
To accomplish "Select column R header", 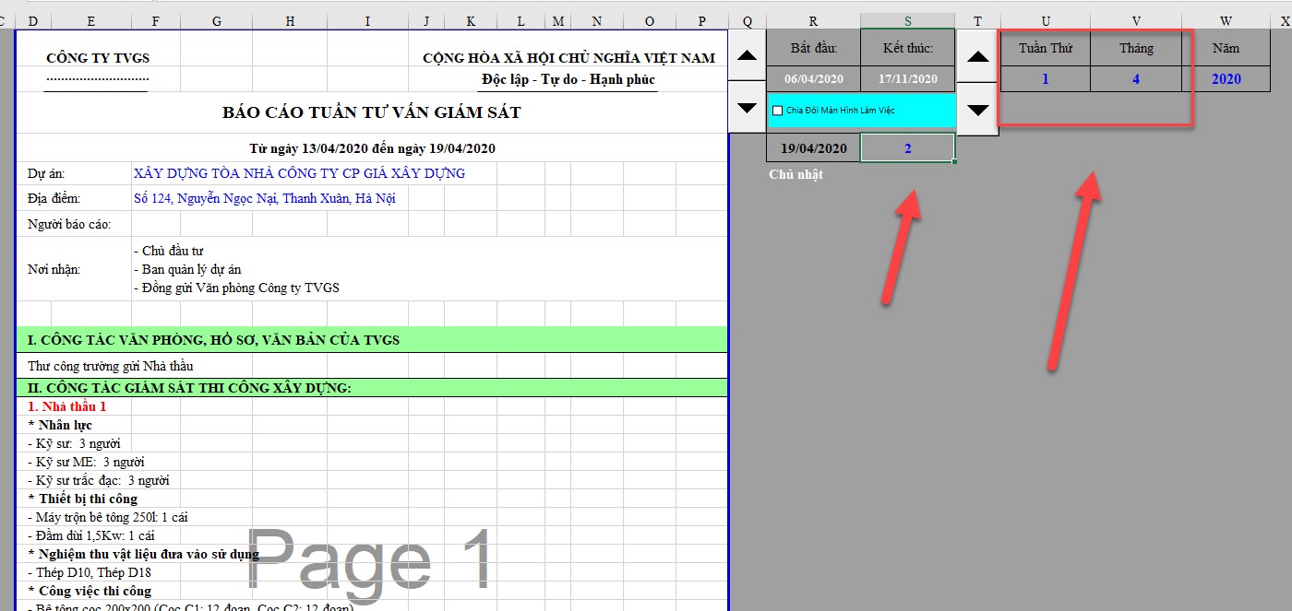I will coord(813,20).
